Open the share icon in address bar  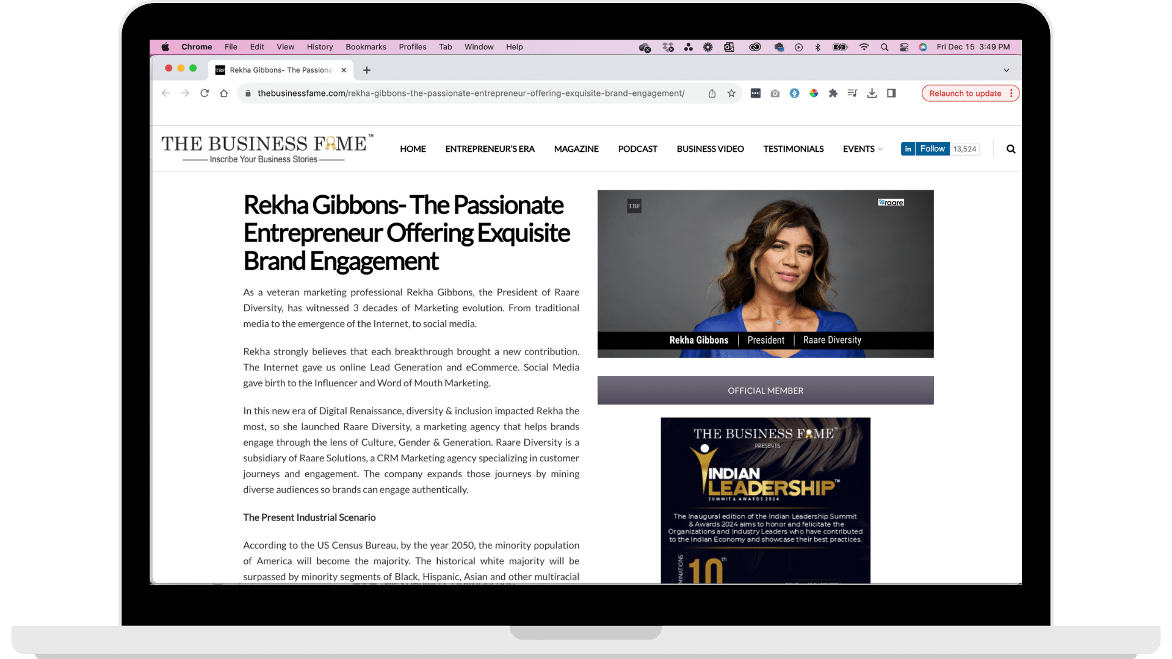point(712,93)
